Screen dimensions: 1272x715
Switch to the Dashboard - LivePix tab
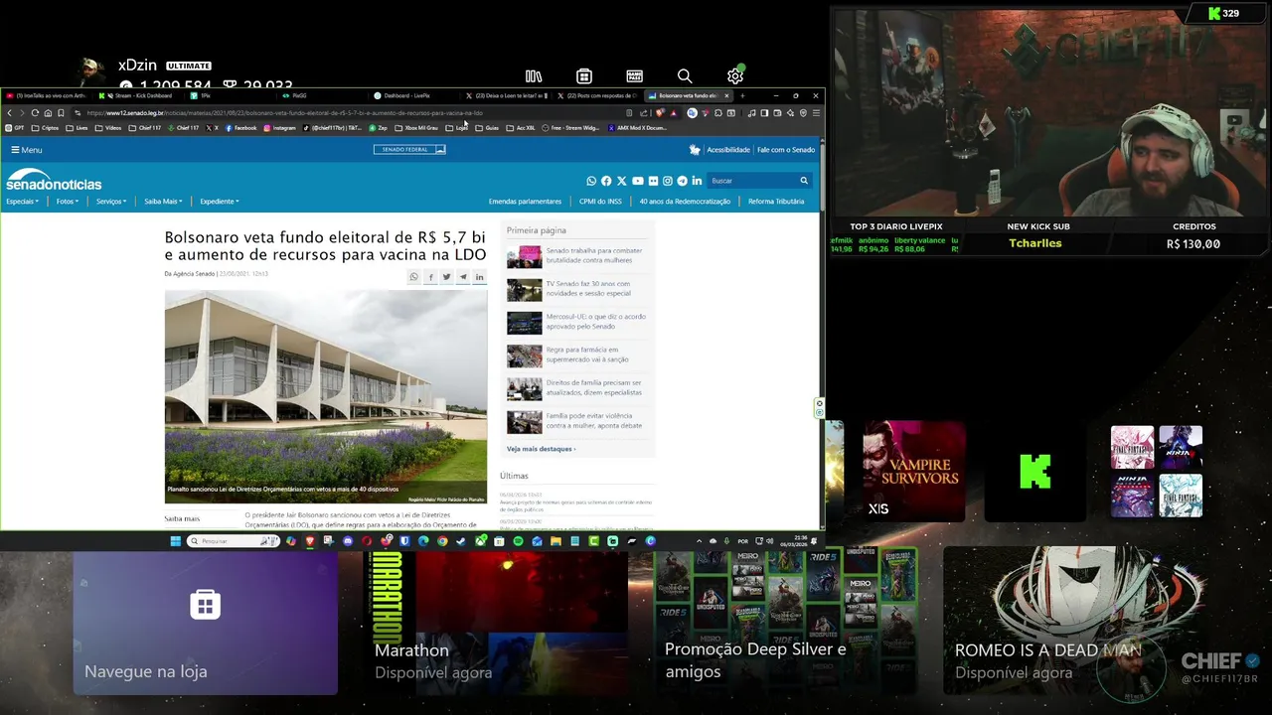(407, 95)
